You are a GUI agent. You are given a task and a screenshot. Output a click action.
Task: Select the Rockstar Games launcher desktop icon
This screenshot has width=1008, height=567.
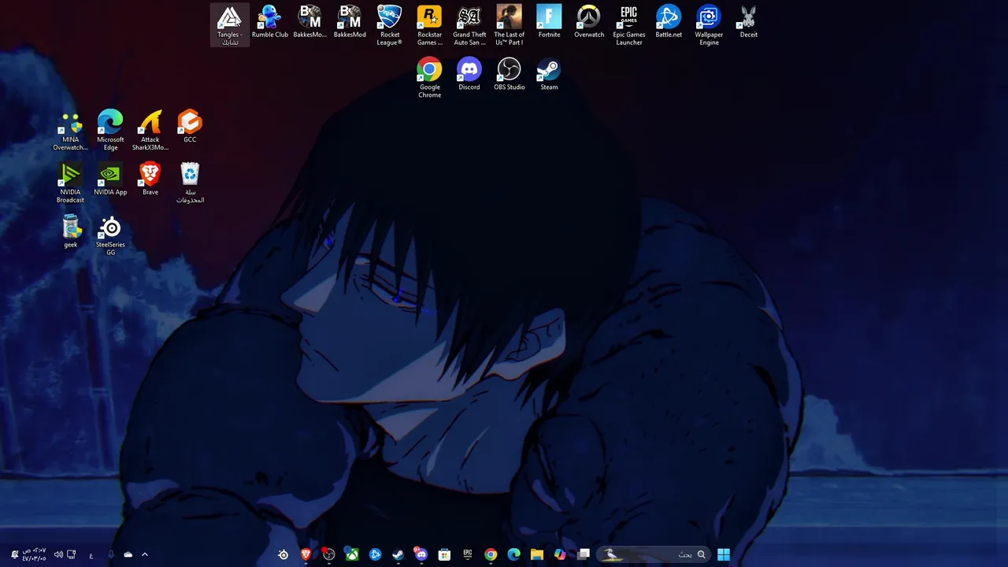[430, 25]
